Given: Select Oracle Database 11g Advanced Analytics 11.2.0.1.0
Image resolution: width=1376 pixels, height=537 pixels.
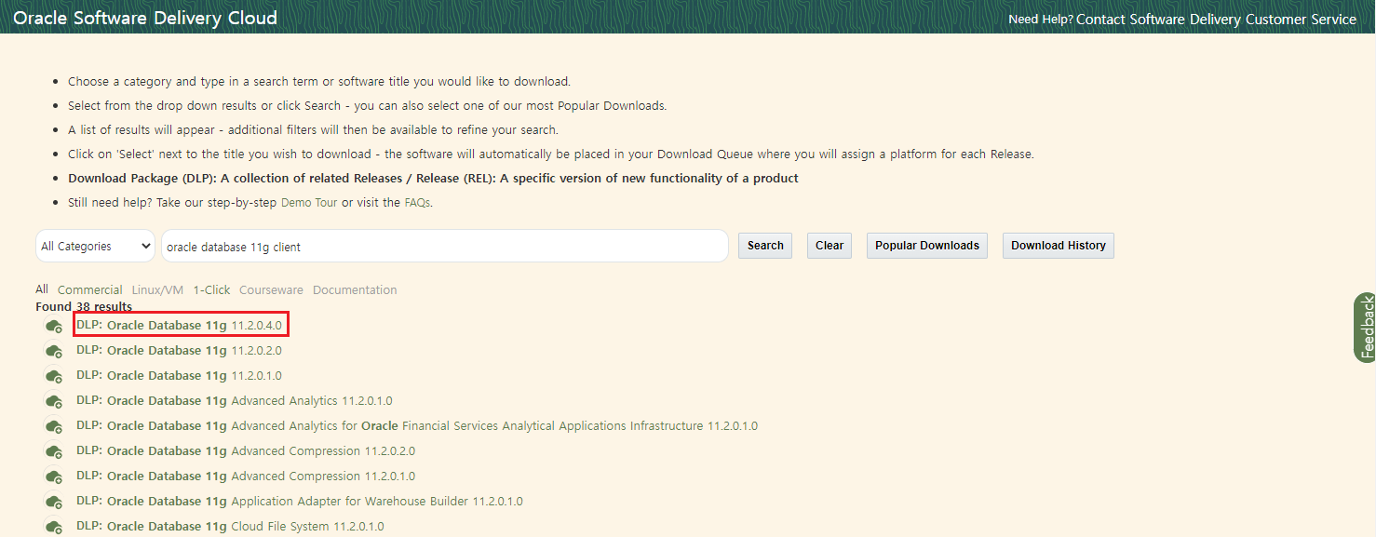Looking at the screenshot, I should (235, 401).
